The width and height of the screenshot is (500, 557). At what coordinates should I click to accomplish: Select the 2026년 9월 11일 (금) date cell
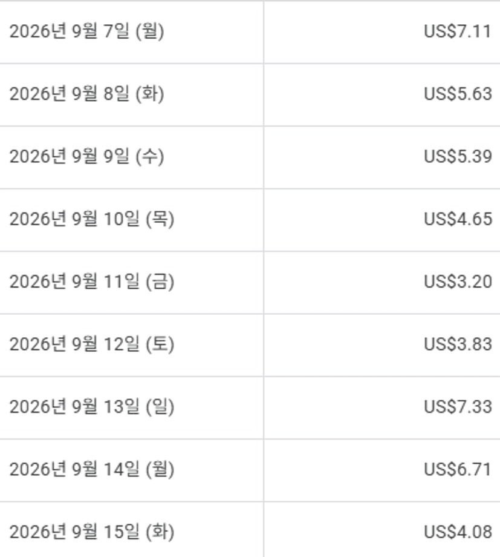pos(131,282)
